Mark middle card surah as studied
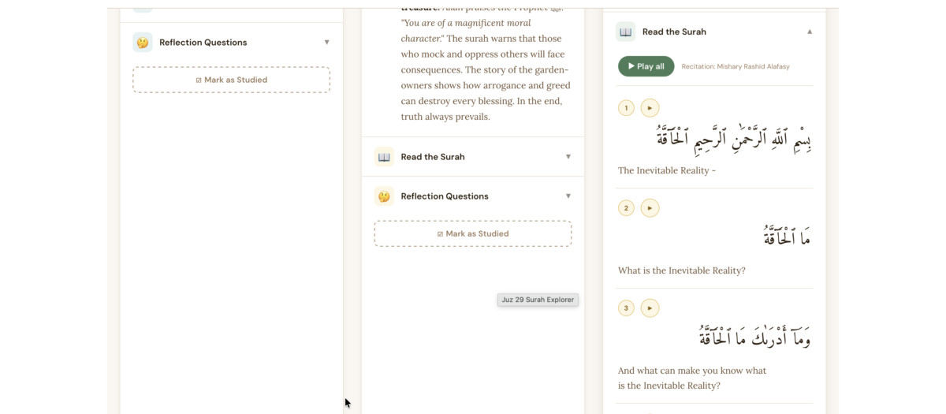 pos(473,233)
